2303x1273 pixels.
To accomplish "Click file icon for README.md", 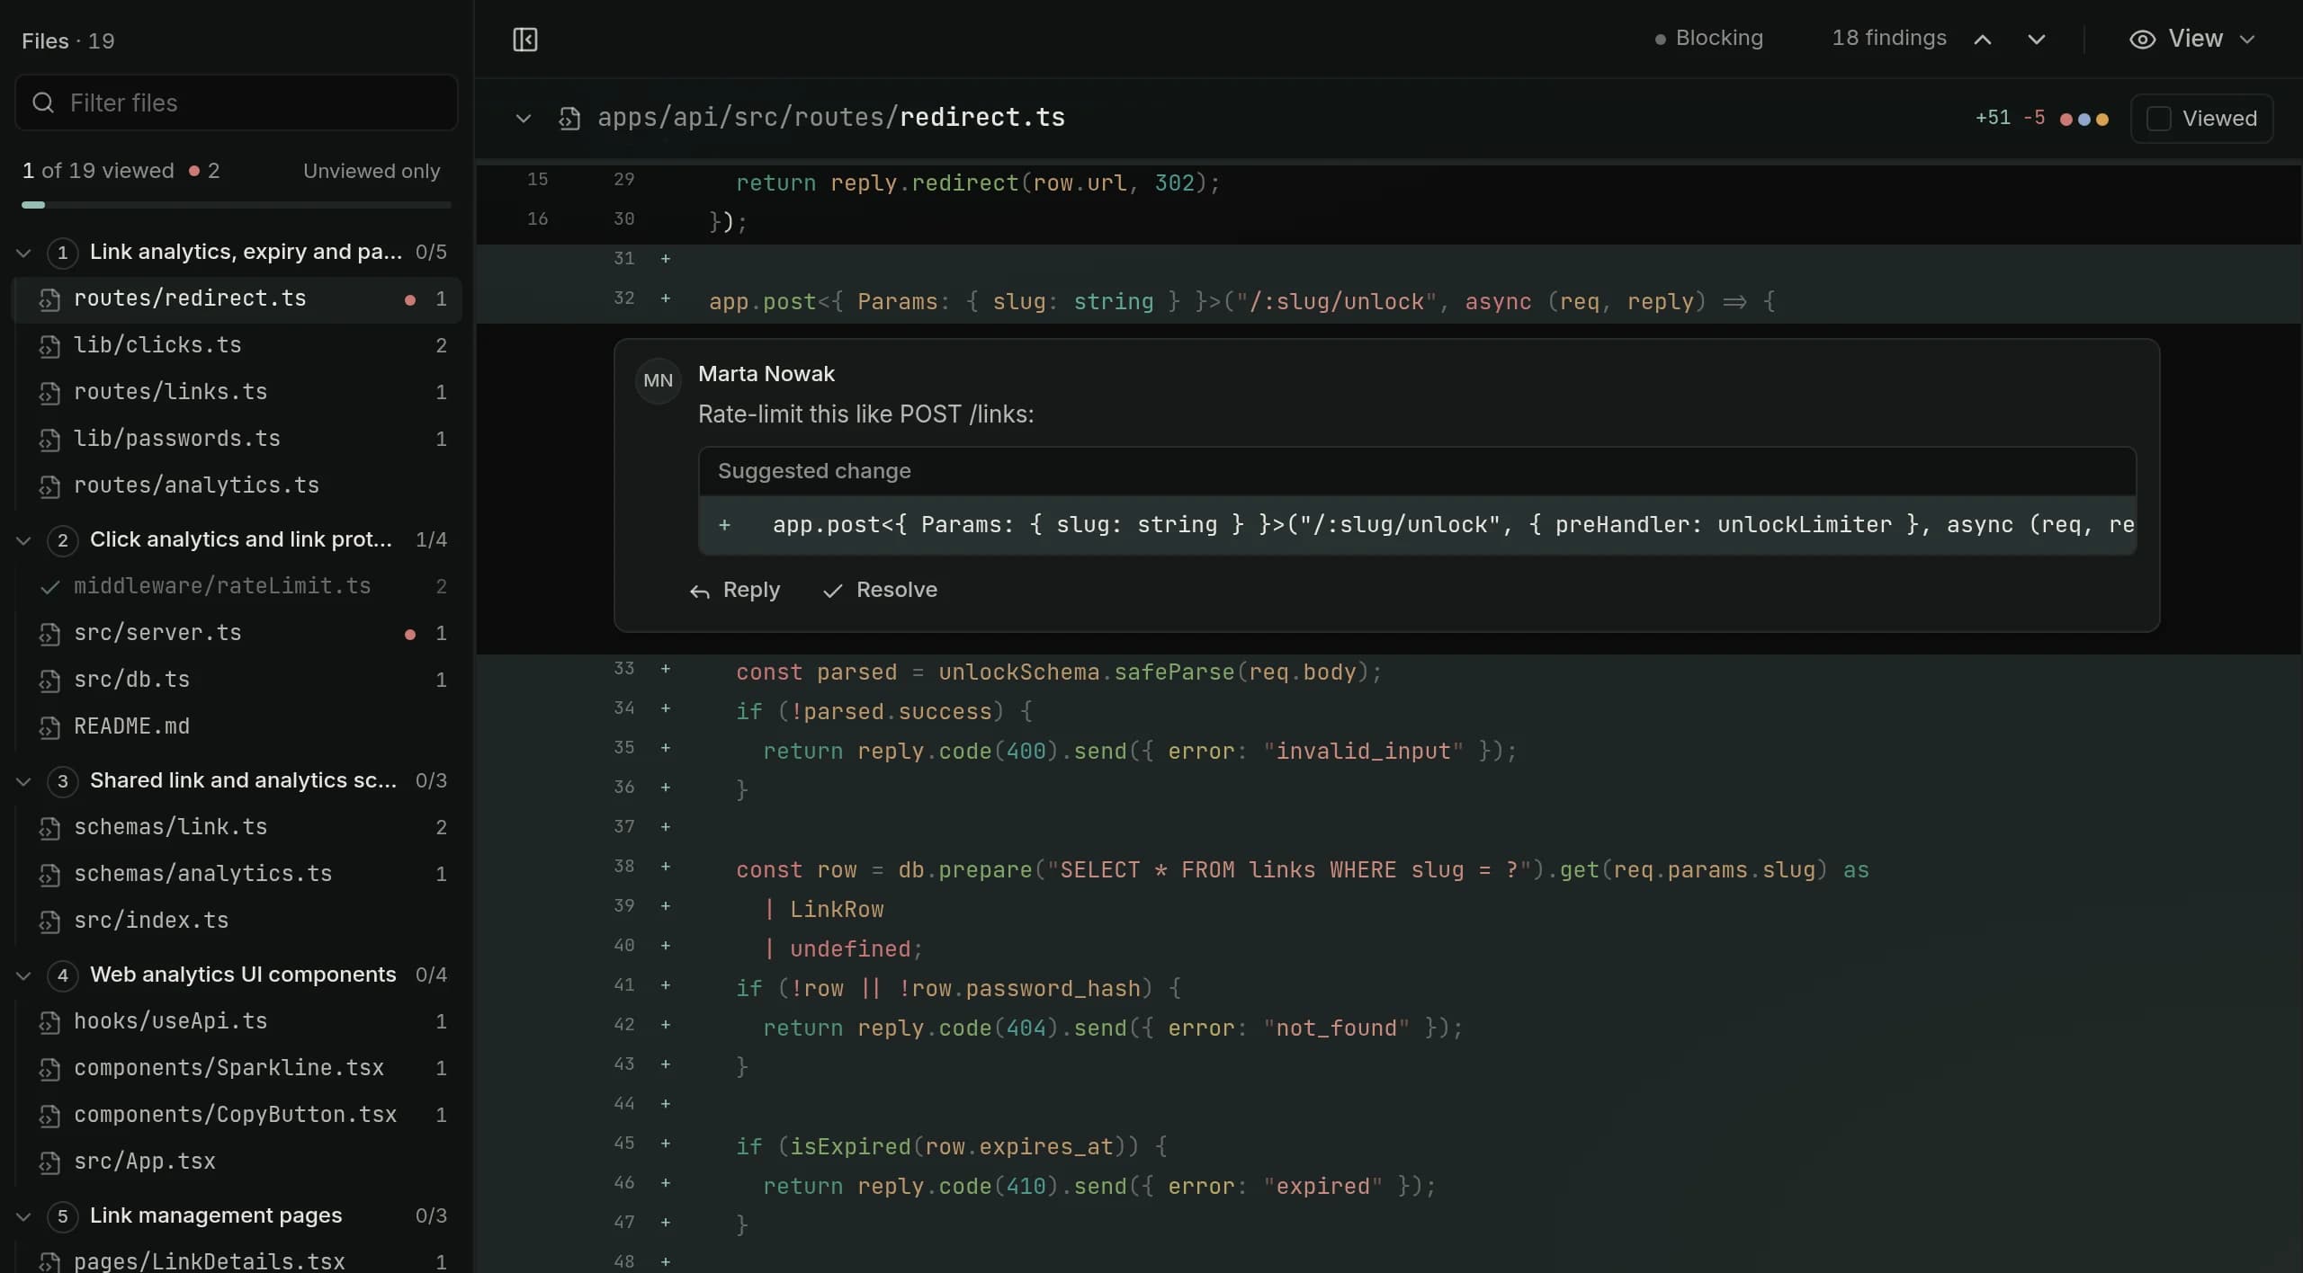I will point(49,727).
